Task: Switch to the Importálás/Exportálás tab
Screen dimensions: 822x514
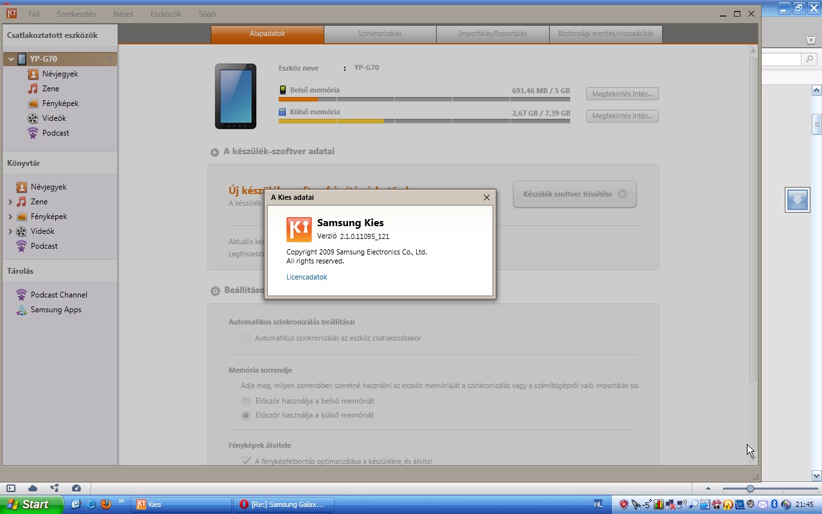Action: 493,34
